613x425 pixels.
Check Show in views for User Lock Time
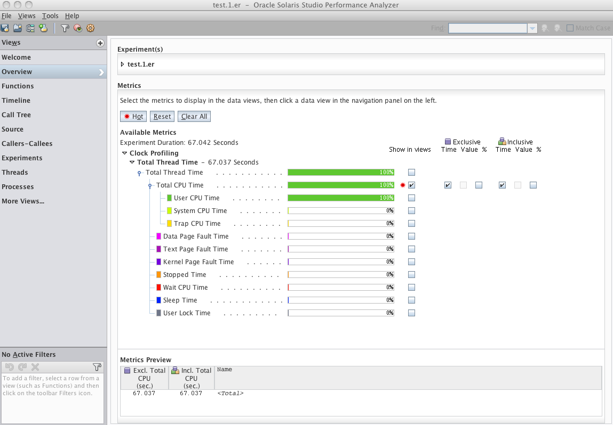411,313
